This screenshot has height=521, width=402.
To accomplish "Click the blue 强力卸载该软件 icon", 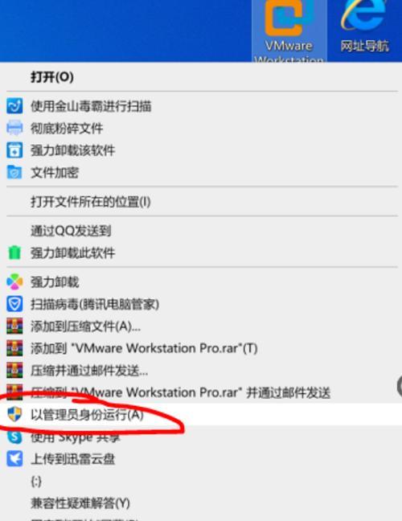I will coord(14,150).
